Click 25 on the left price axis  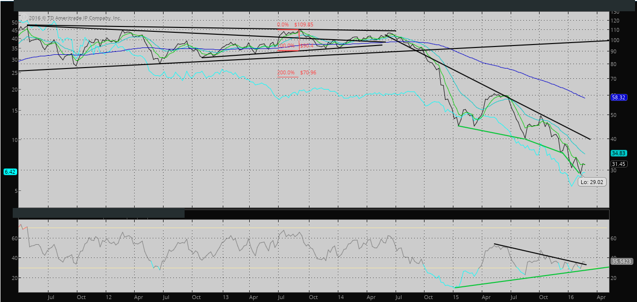pyautogui.click(x=14, y=73)
